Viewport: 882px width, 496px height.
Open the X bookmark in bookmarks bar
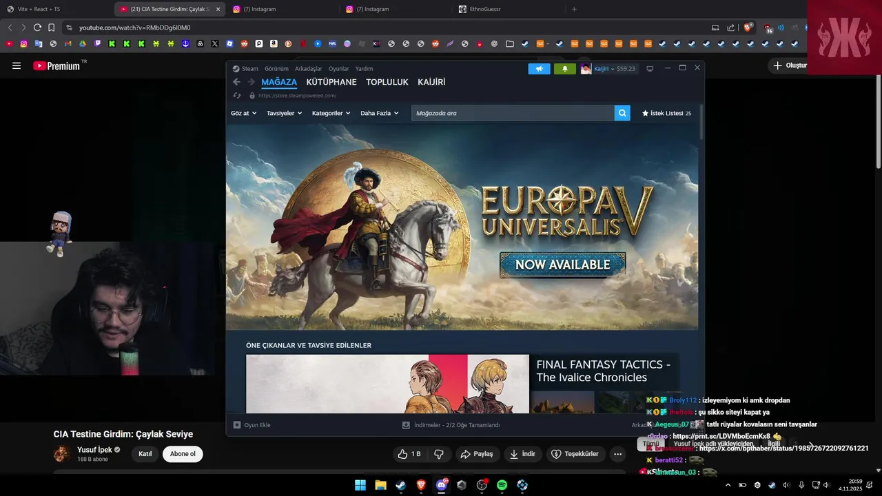pos(215,43)
